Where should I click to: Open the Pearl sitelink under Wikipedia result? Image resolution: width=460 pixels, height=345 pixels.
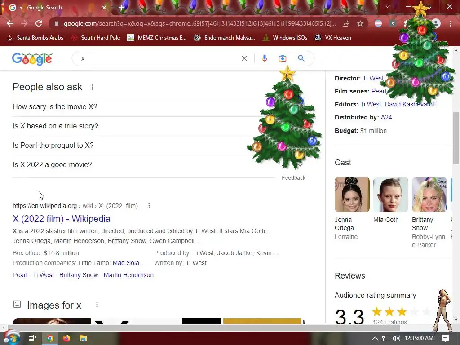20,275
